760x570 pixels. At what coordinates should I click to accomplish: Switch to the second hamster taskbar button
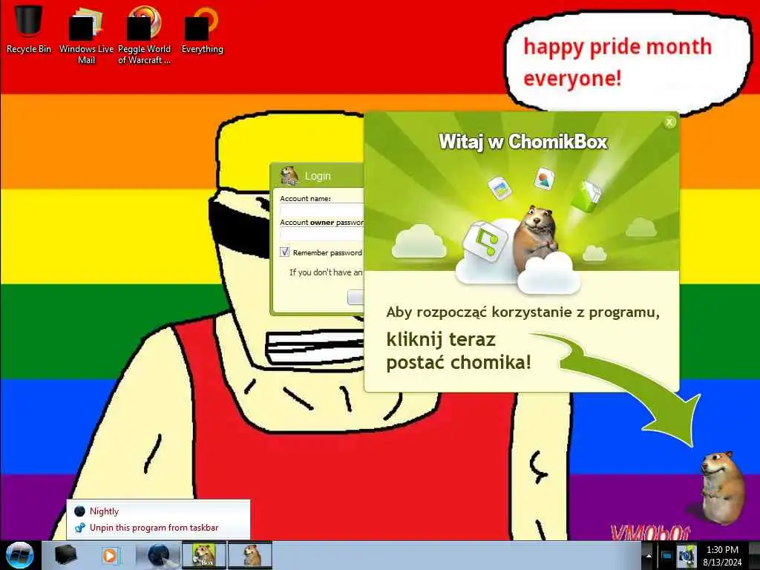250,555
